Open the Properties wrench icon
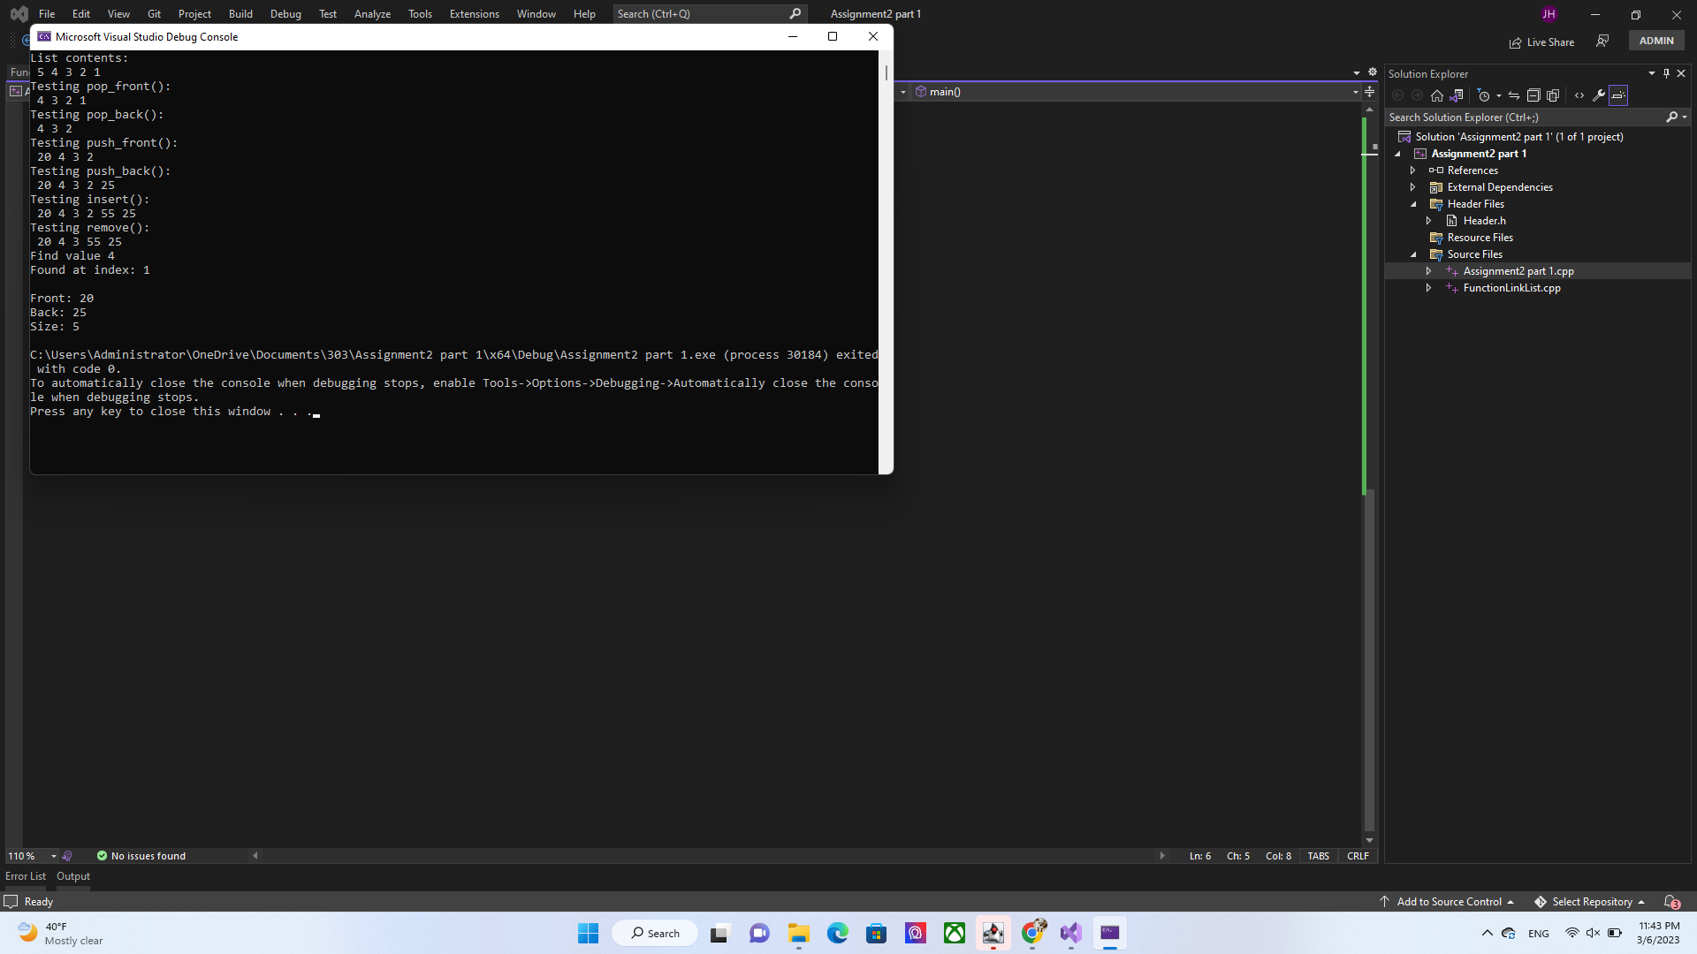 pos(1599,95)
